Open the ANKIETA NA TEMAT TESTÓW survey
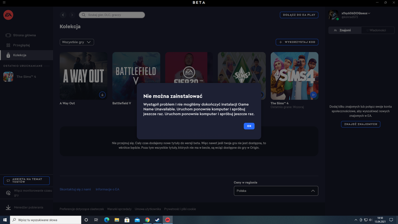Image resolution: width=398 pixels, height=224 pixels. [26, 181]
